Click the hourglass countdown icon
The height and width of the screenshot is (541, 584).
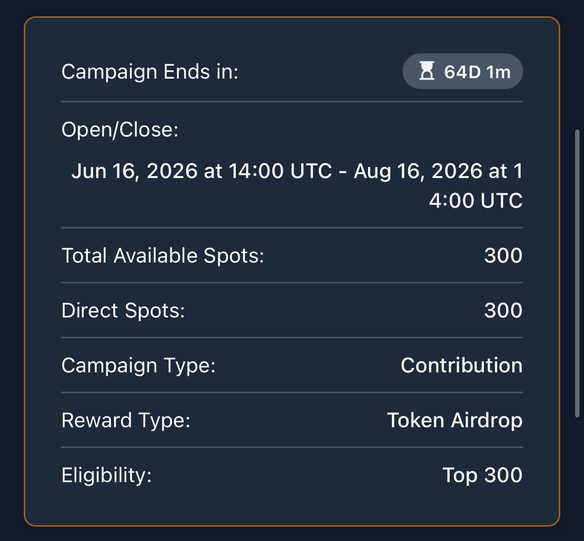(x=427, y=71)
